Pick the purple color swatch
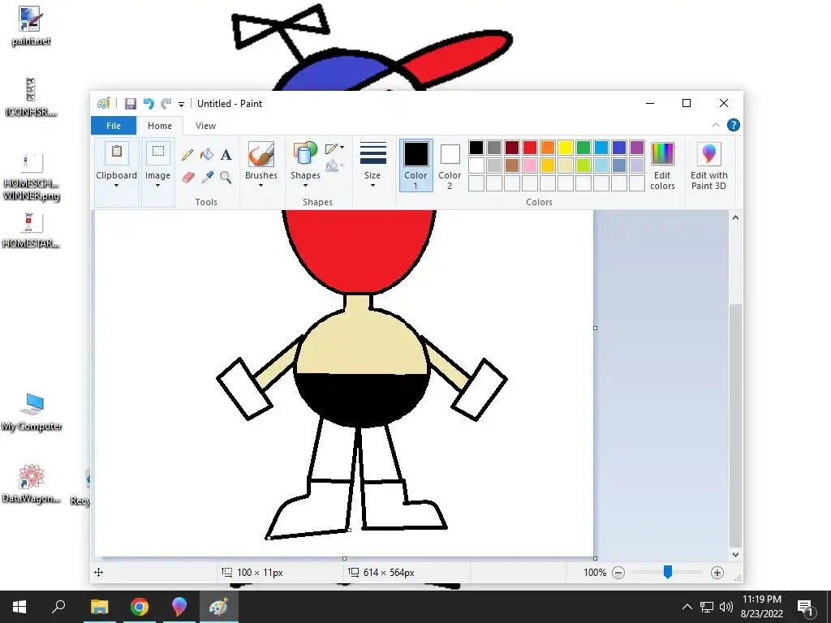 click(636, 148)
